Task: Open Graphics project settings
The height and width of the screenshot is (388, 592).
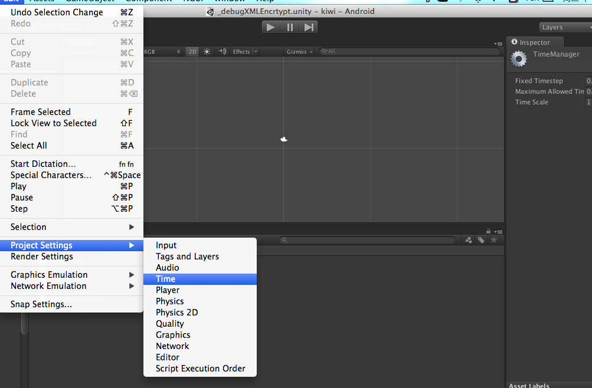Action: click(200, 335)
